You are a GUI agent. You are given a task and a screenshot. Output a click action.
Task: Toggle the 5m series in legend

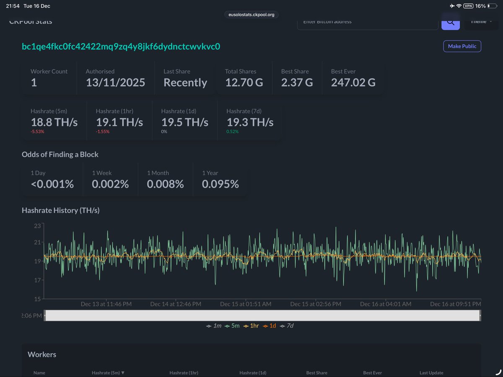pyautogui.click(x=232, y=325)
